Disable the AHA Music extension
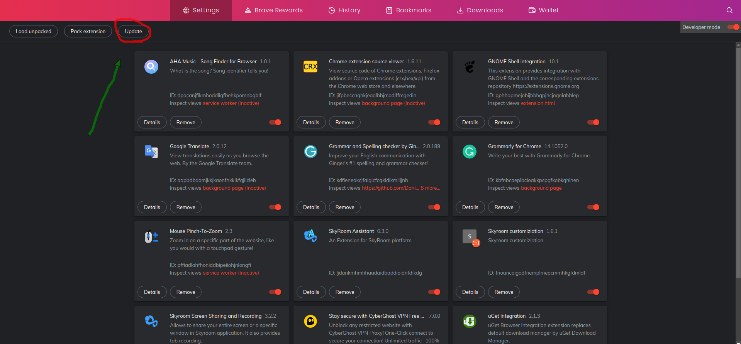Viewport: 741px width, 344px height. pos(275,122)
